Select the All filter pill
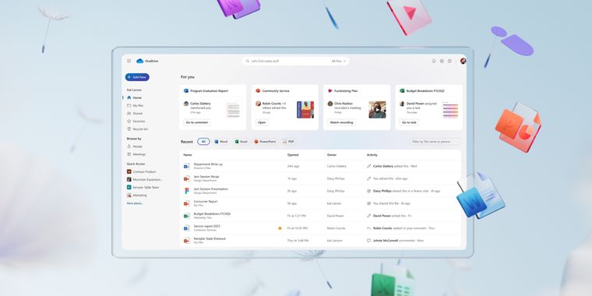Screen dimensions: 592x296 pos(203,142)
